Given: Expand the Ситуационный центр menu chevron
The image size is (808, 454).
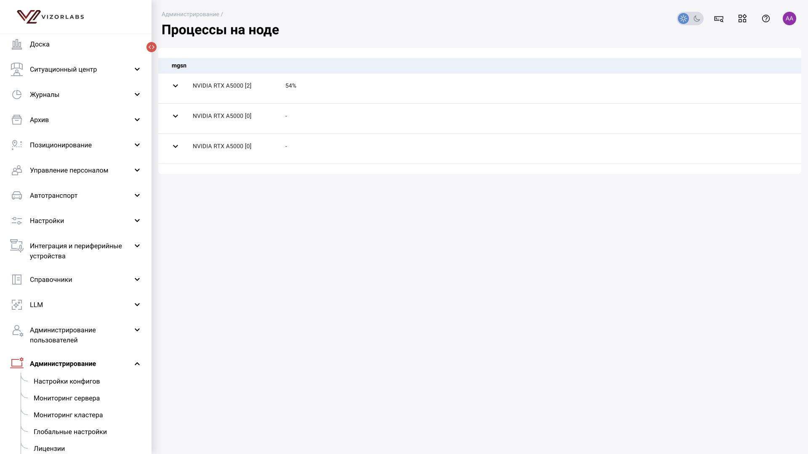Looking at the screenshot, I should tap(137, 69).
